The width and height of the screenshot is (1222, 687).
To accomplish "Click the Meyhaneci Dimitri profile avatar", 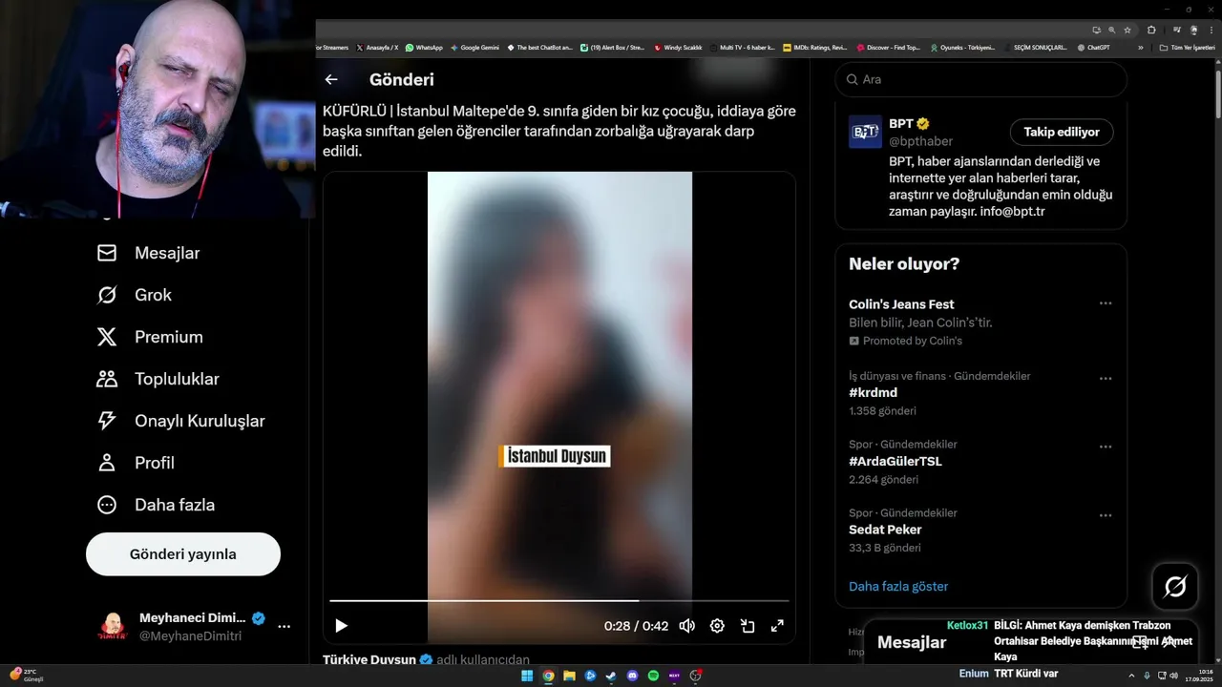I will [x=113, y=627].
